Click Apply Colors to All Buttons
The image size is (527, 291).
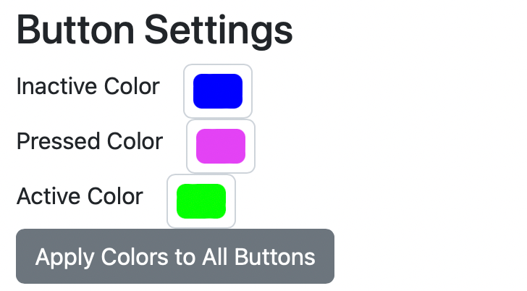pyautogui.click(x=175, y=257)
